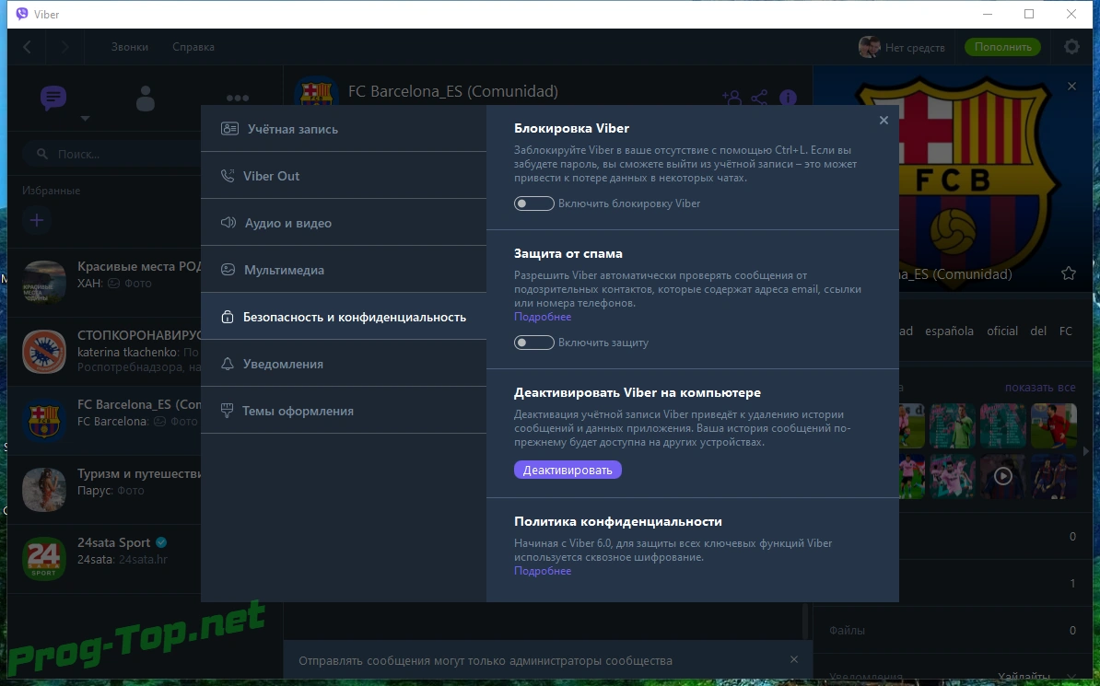Click the arrow to see more media

tap(1086, 451)
